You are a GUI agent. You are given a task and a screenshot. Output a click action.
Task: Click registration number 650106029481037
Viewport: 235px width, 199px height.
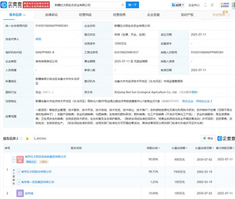click(126, 52)
